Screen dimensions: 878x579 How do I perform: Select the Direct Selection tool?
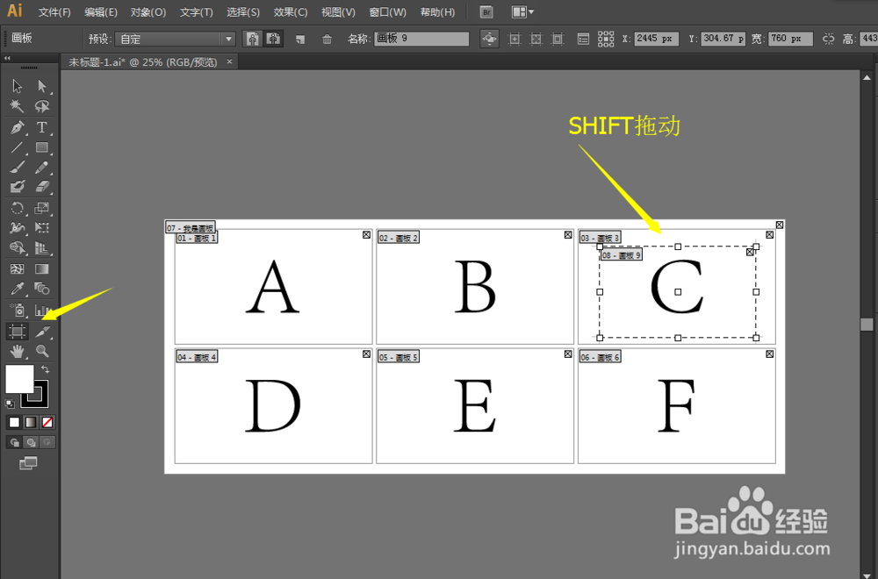tap(42, 86)
